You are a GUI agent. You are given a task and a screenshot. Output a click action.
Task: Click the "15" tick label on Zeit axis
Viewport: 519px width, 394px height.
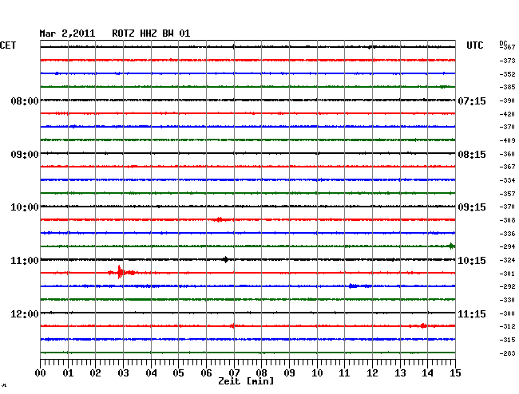(x=455, y=373)
